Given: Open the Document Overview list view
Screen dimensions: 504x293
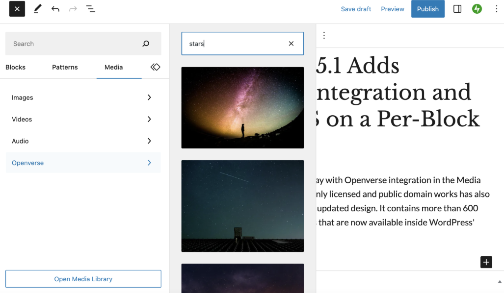Looking at the screenshot, I should click(91, 8).
